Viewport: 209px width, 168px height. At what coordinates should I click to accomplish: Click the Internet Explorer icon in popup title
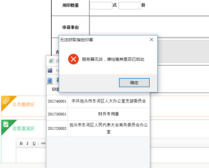click(x=51, y=61)
